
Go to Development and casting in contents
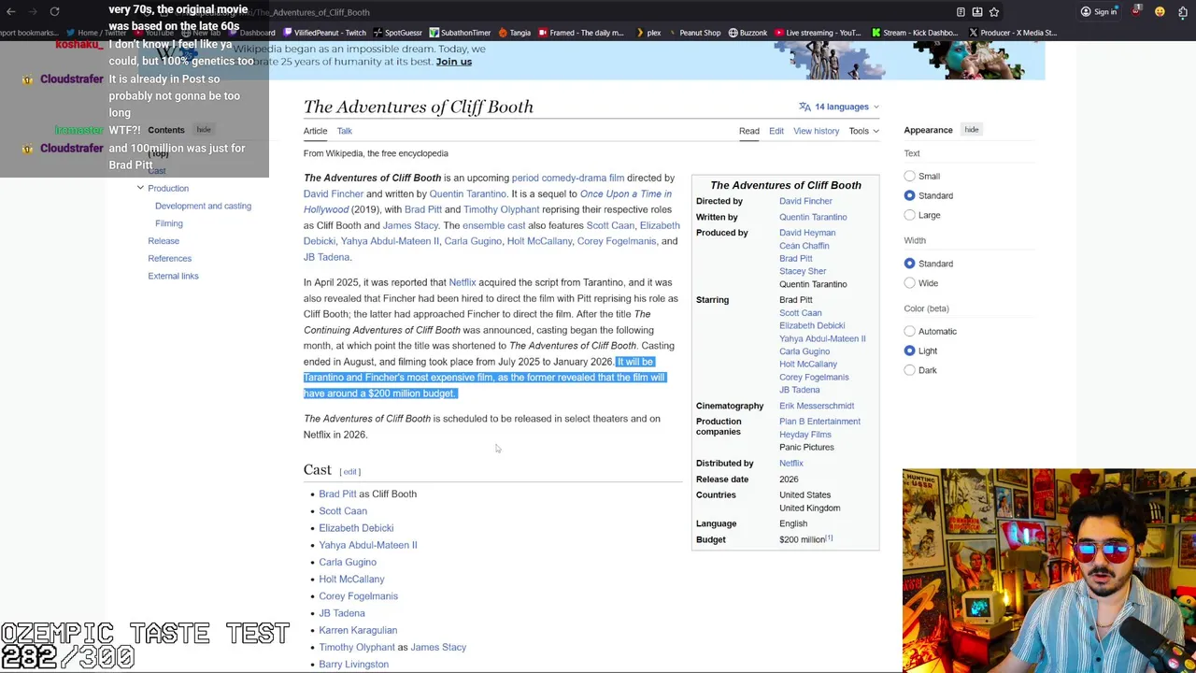click(x=203, y=206)
